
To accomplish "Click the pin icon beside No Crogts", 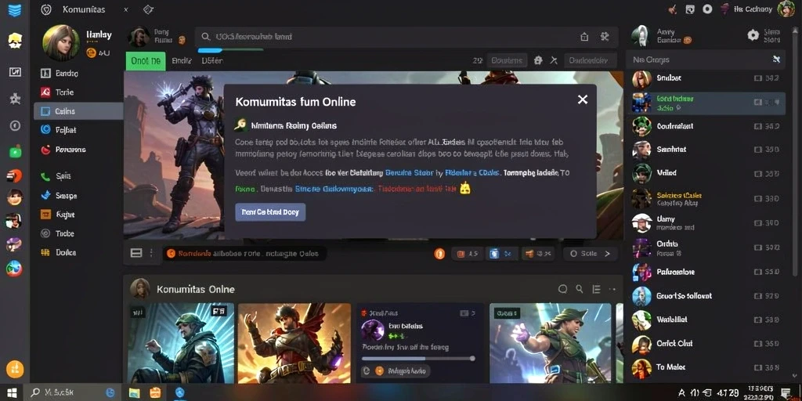I will (x=776, y=60).
